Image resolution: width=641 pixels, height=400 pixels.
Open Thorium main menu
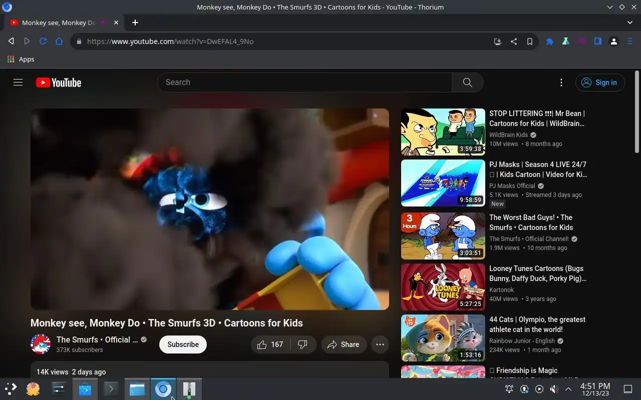[630, 41]
